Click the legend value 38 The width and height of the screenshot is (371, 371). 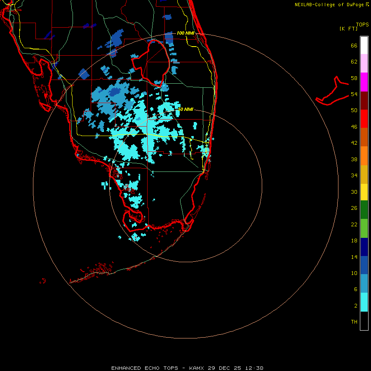click(354, 159)
